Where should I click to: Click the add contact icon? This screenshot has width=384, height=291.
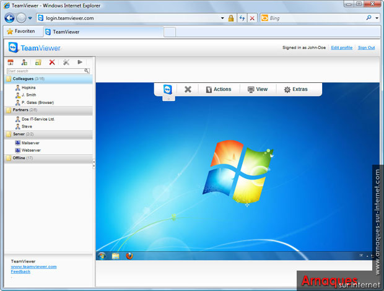click(24, 62)
